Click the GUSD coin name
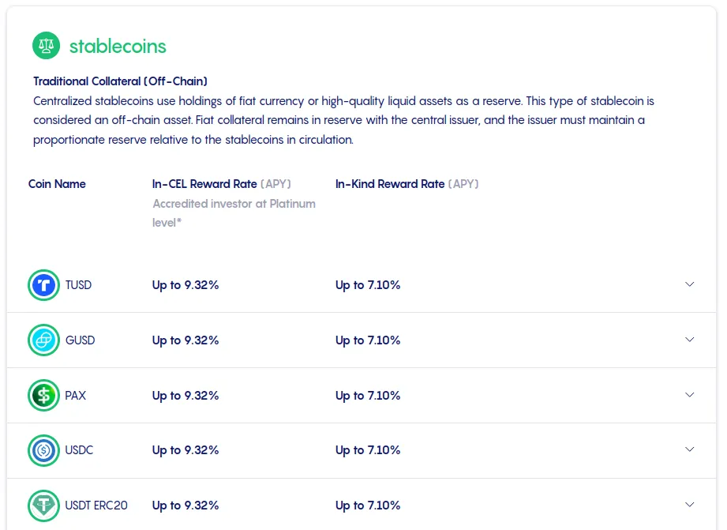727x530 pixels. click(80, 340)
